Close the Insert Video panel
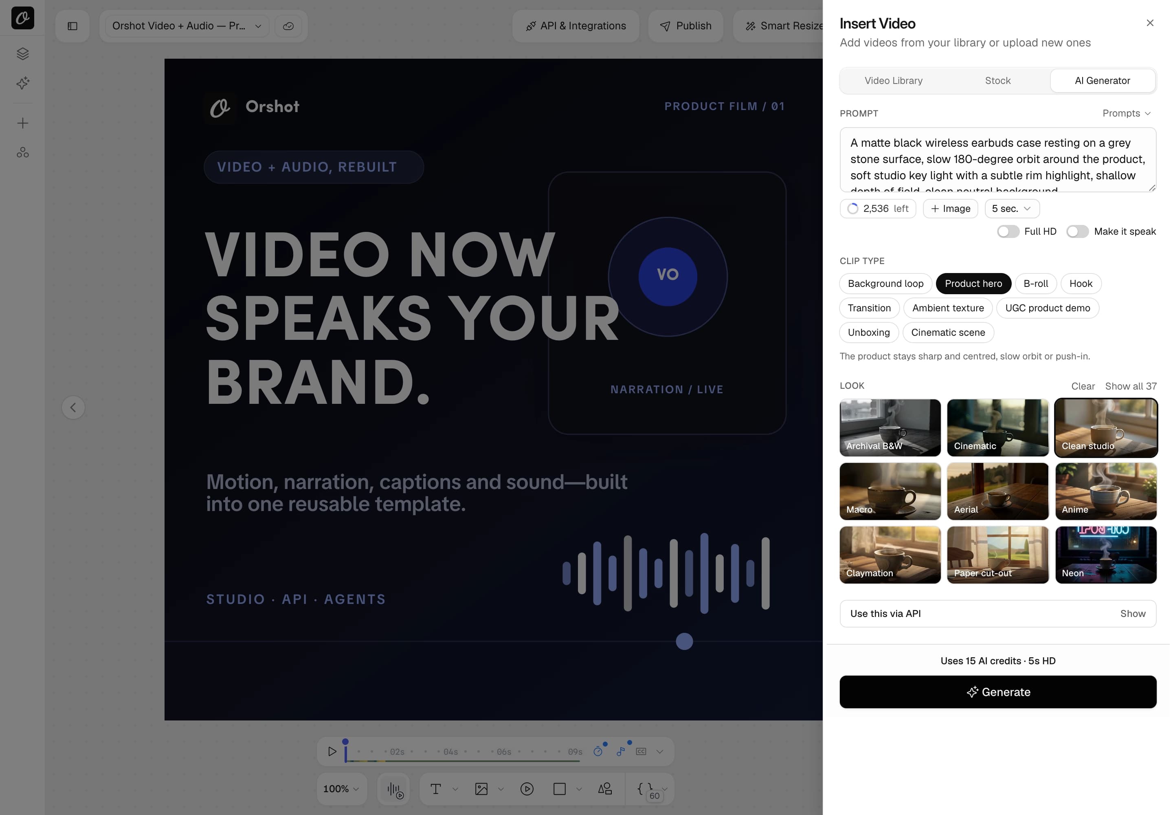Image resolution: width=1173 pixels, height=815 pixels. pos(1150,23)
